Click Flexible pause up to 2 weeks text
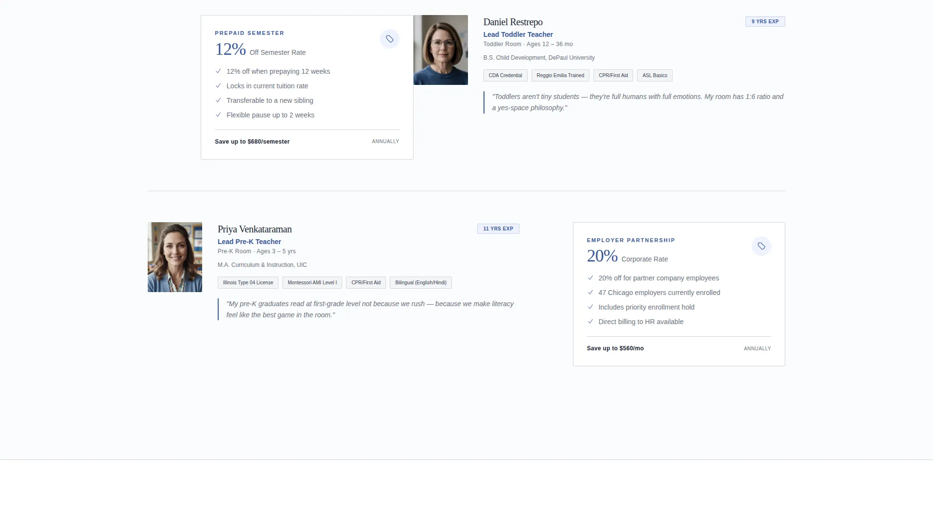933x524 pixels. [270, 115]
